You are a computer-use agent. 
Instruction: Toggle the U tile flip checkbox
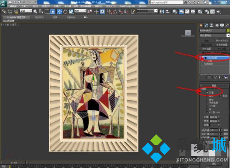click(222, 130)
